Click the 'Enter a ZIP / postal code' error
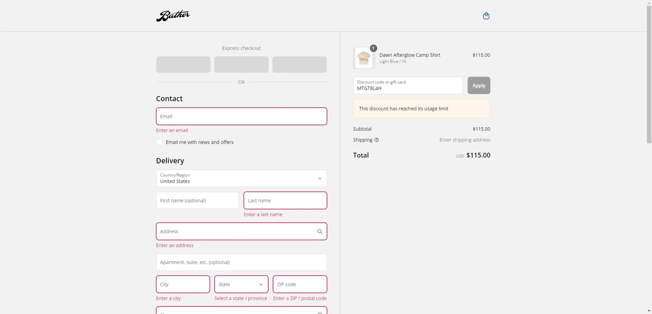Screen dimensions: 652x314 click(300, 298)
